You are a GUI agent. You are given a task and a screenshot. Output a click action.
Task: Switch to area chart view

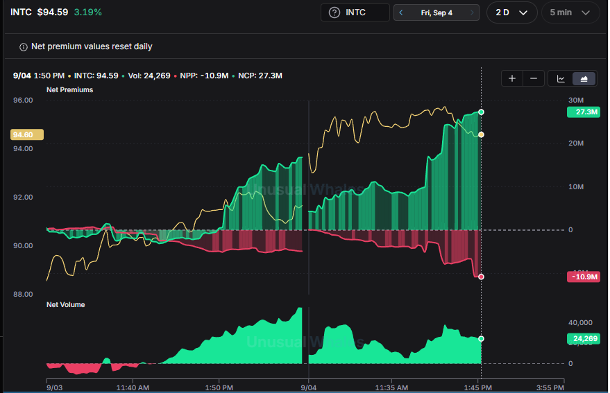coord(584,78)
